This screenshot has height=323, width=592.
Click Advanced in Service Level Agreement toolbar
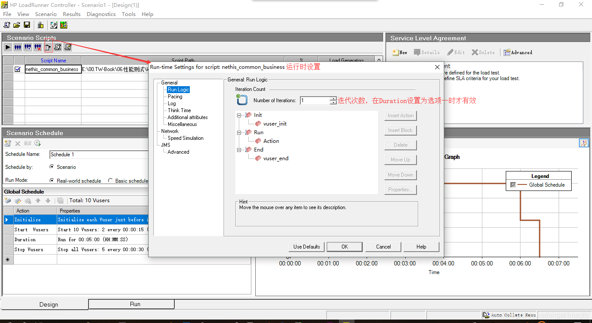[x=518, y=52]
